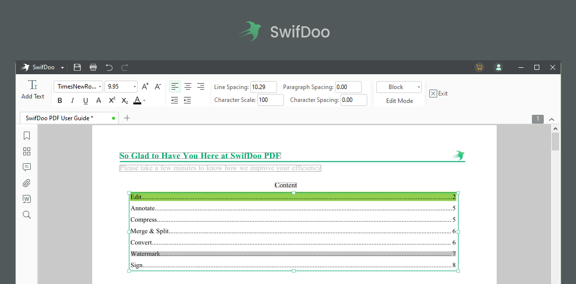This screenshot has width=576, height=284.
Task: Exit the edit mode
Action: 439,94
